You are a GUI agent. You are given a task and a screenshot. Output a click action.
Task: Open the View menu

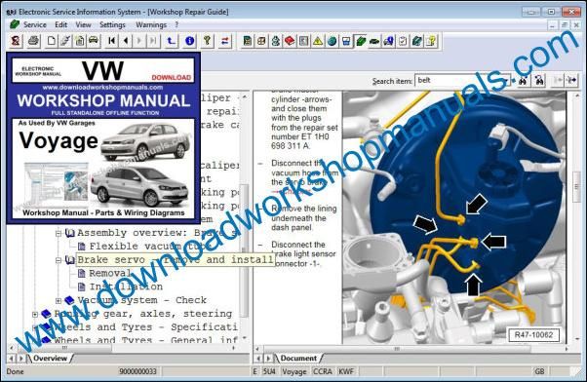point(83,24)
